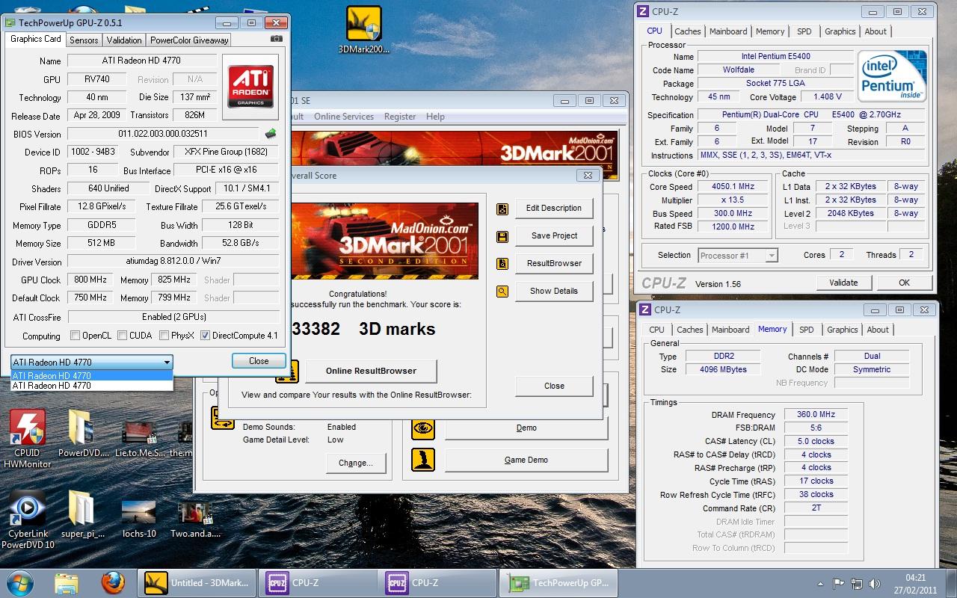This screenshot has height=598, width=957.
Task: Open the Caches tab in top CPU-Z
Action: click(688, 31)
